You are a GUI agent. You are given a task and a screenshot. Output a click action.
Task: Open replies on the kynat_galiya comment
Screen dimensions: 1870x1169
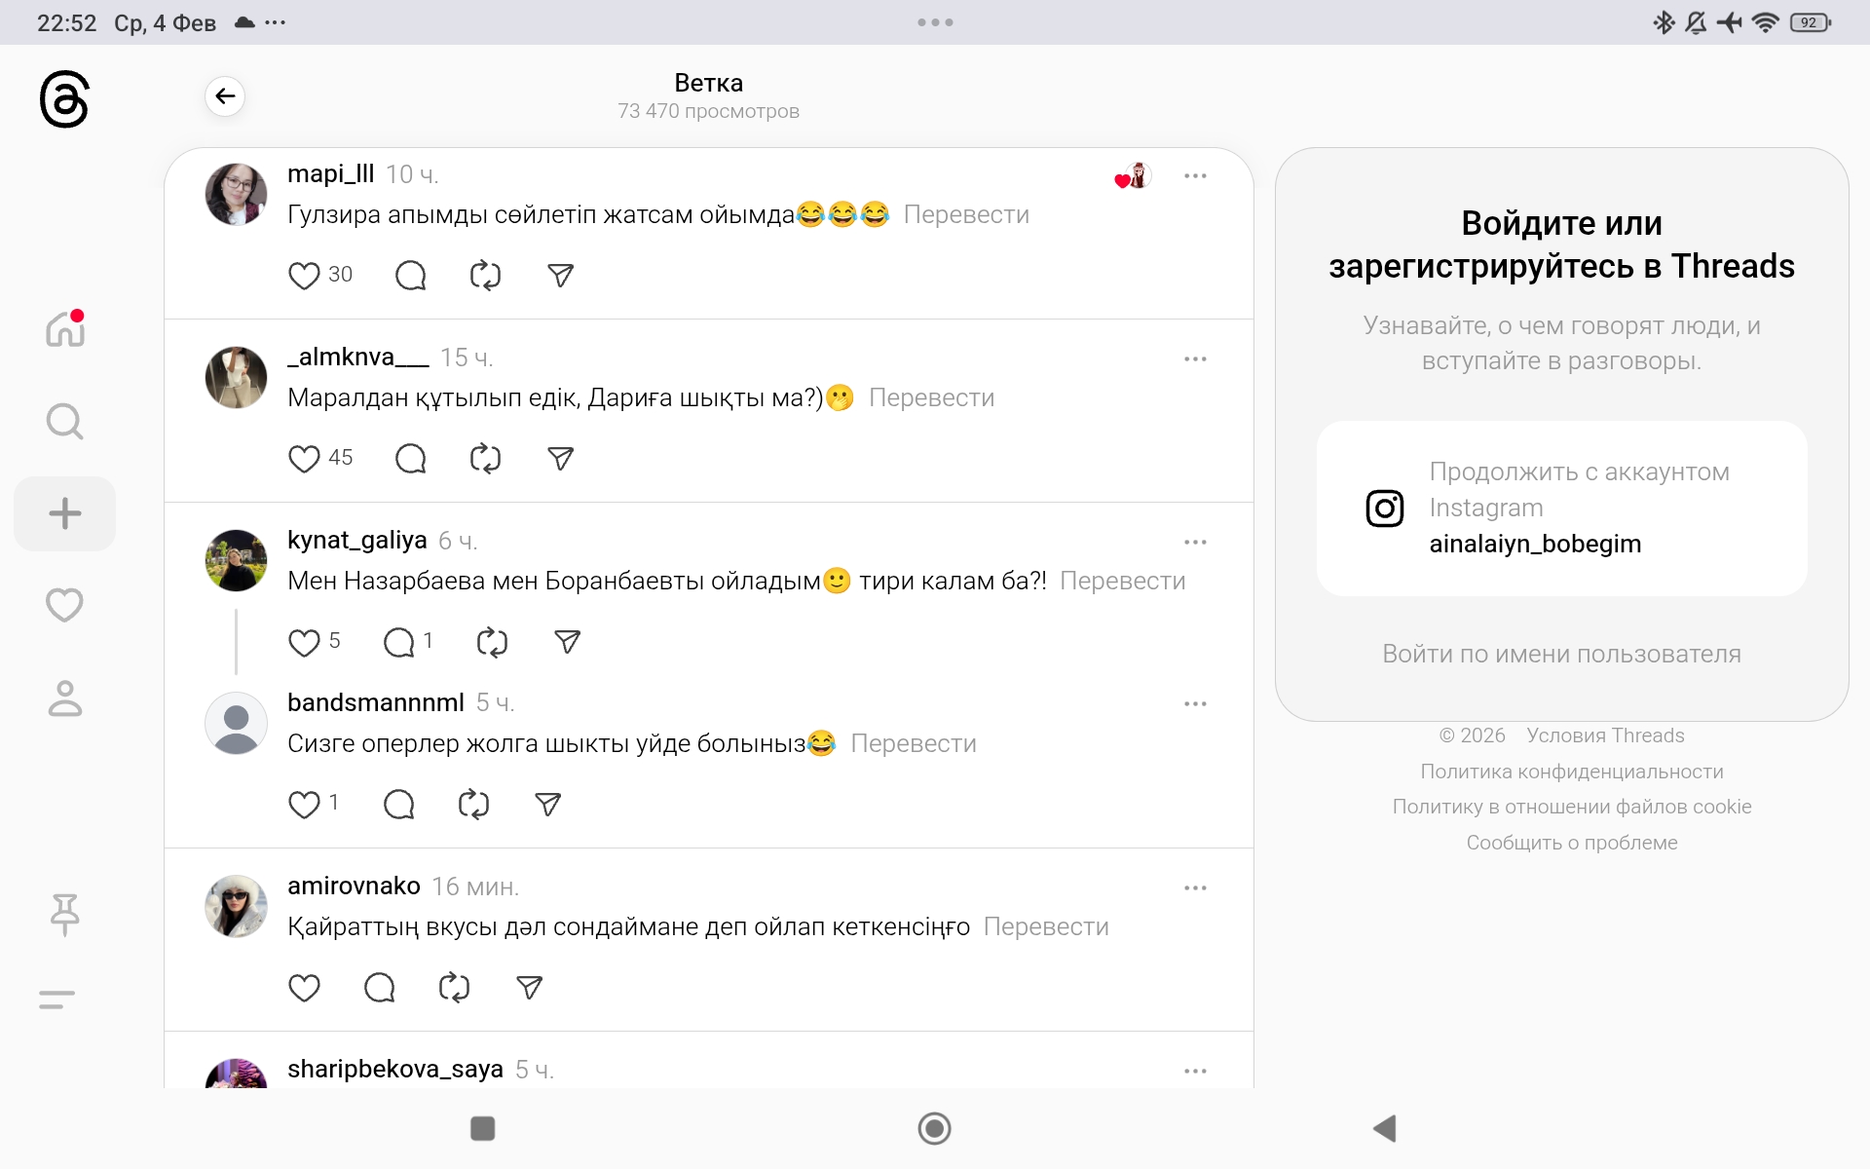point(399,642)
